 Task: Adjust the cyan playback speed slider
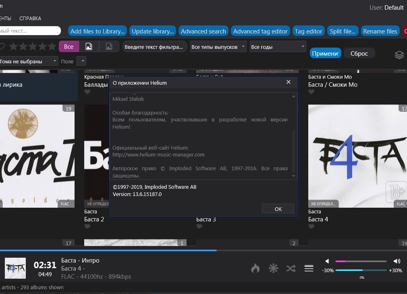click(361, 270)
